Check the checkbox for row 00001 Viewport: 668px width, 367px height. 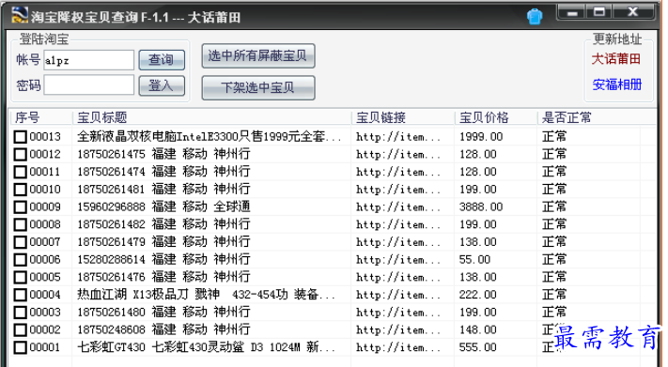coord(20,348)
